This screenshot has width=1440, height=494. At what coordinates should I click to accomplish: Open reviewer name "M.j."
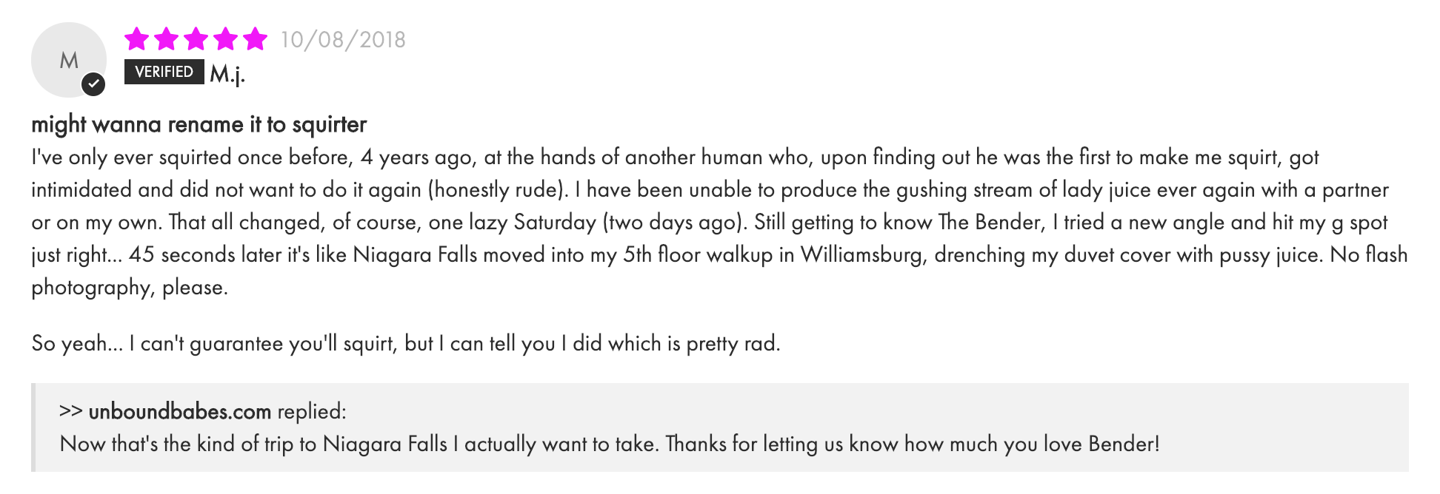click(x=227, y=73)
